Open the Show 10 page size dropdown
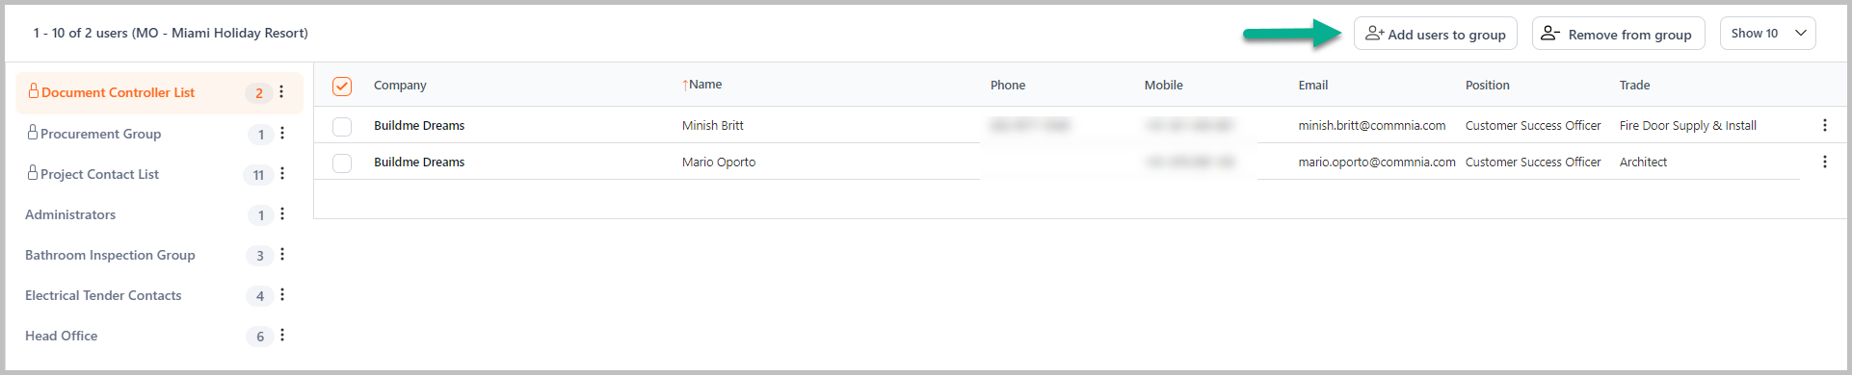 [x=1767, y=34]
